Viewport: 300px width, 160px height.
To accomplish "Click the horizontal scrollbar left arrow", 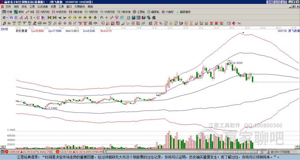I will click(x=105, y=152).
